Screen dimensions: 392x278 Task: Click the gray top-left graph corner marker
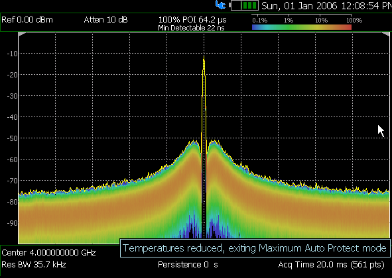point(21,34)
